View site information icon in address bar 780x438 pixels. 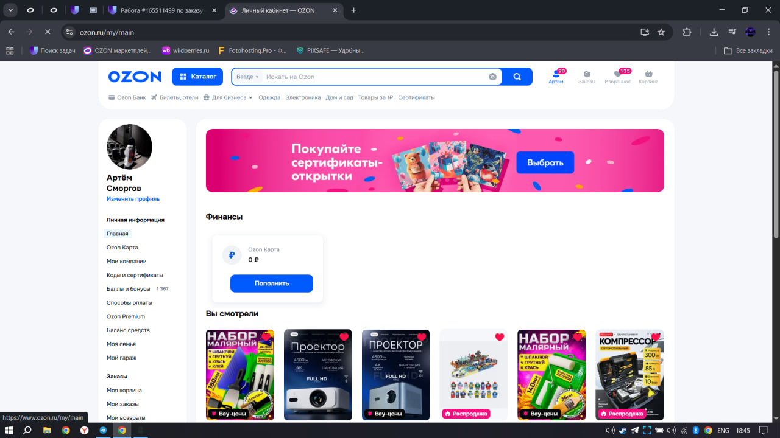point(69,32)
